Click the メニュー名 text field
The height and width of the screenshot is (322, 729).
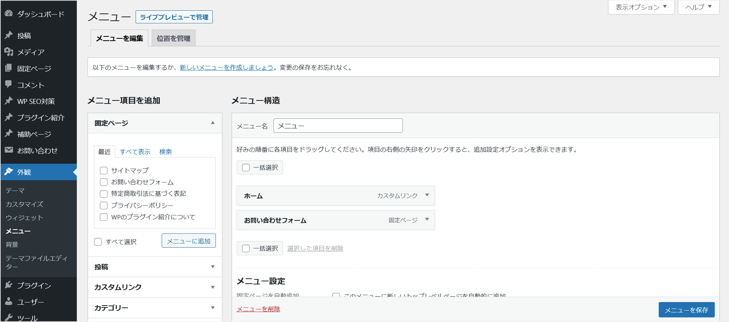(338, 126)
